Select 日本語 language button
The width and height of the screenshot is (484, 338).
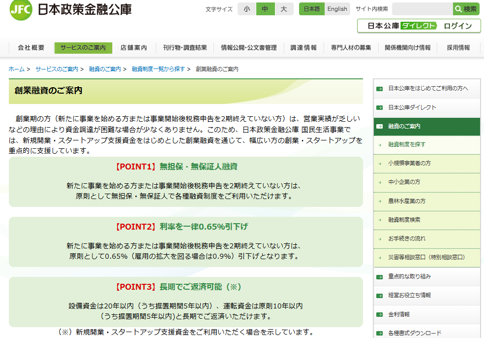tap(312, 9)
